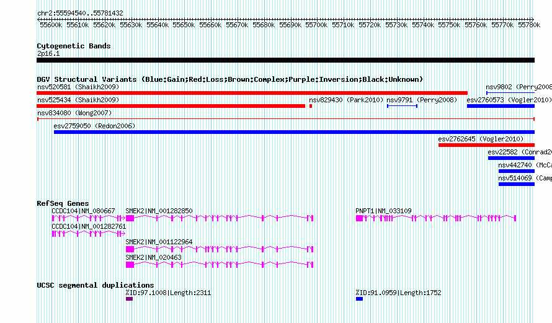This screenshot has width=552, height=323.
Task: Select the nsv9791 (Perry2008) blue interval
Action: click(402, 106)
